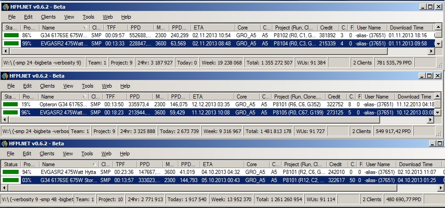The height and width of the screenshot is (208, 445).
Task: Click ETA 05.10.2013 00:43 cell
Action: (x=221, y=180)
